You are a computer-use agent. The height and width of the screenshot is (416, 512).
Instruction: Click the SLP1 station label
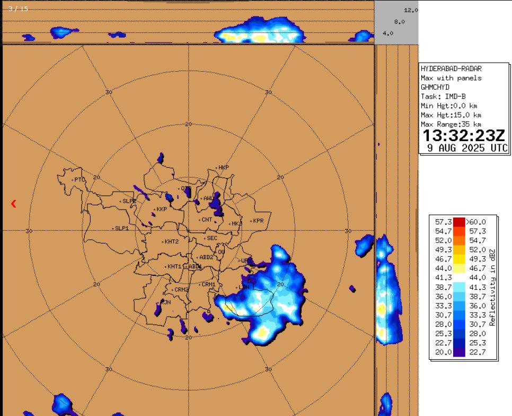coord(122,228)
